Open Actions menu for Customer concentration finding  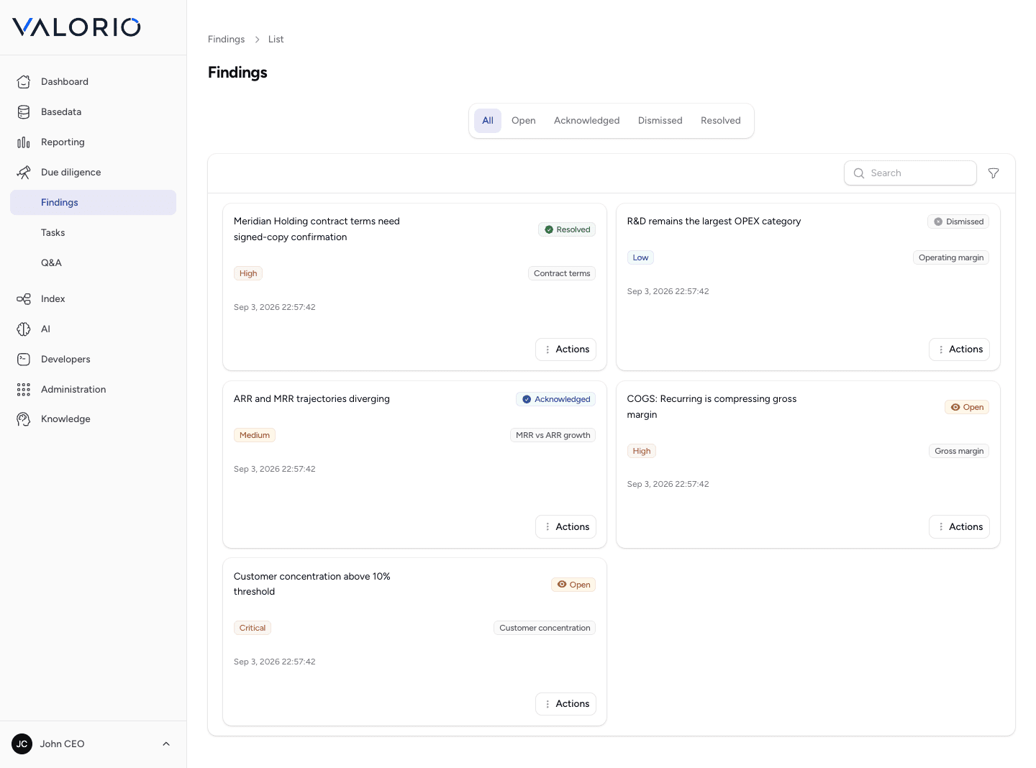[565, 704]
